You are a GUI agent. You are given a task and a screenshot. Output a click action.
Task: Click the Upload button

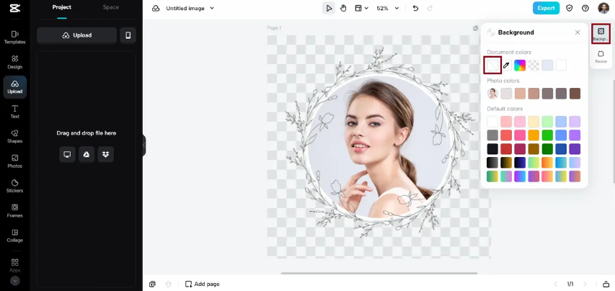pyautogui.click(x=77, y=35)
